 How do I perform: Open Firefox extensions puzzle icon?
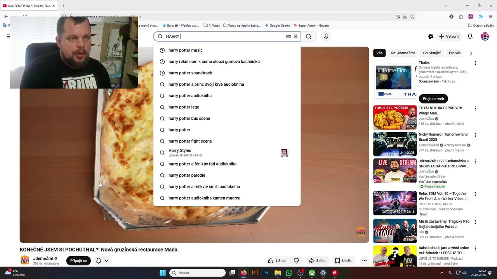461,17
